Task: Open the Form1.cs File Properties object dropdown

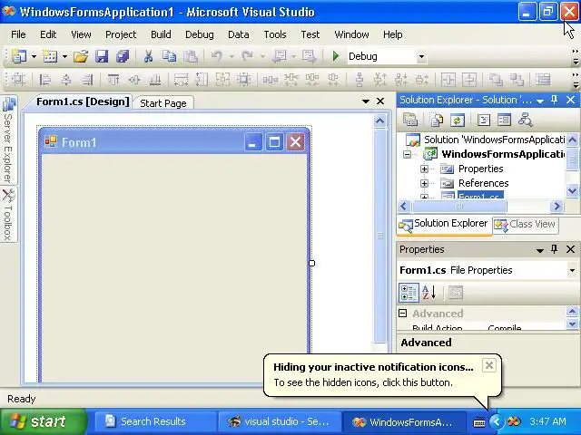Action: pos(573,270)
